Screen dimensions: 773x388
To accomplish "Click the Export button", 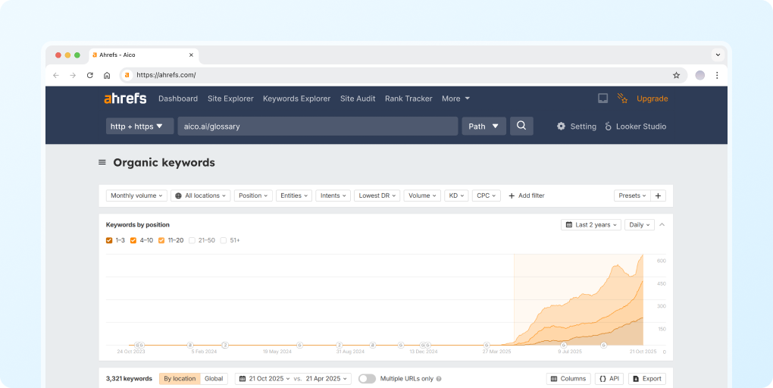I will point(646,379).
